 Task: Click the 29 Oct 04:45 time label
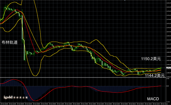tap(36, 104)
